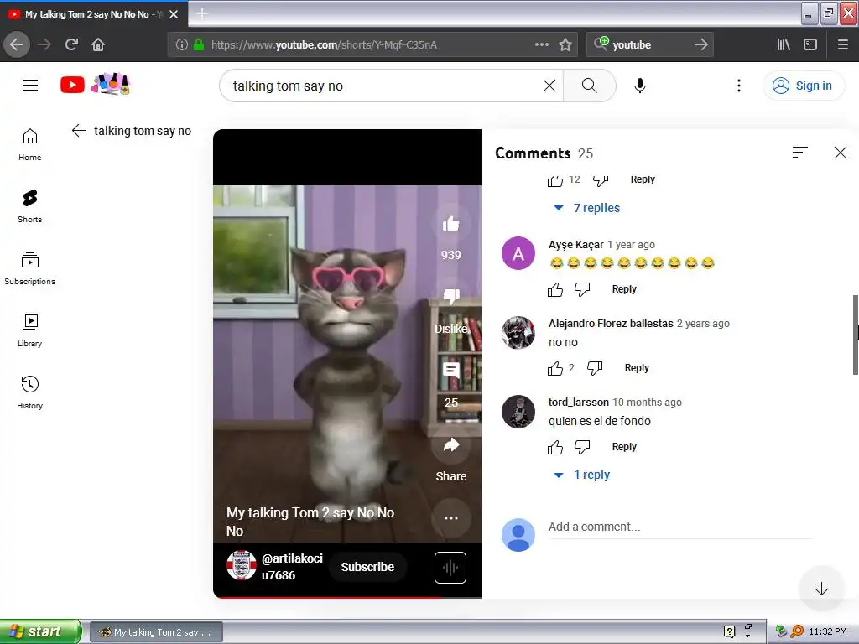Open the Reply button beside 12 likes
Viewport: 859px width, 644px height.
point(643,179)
